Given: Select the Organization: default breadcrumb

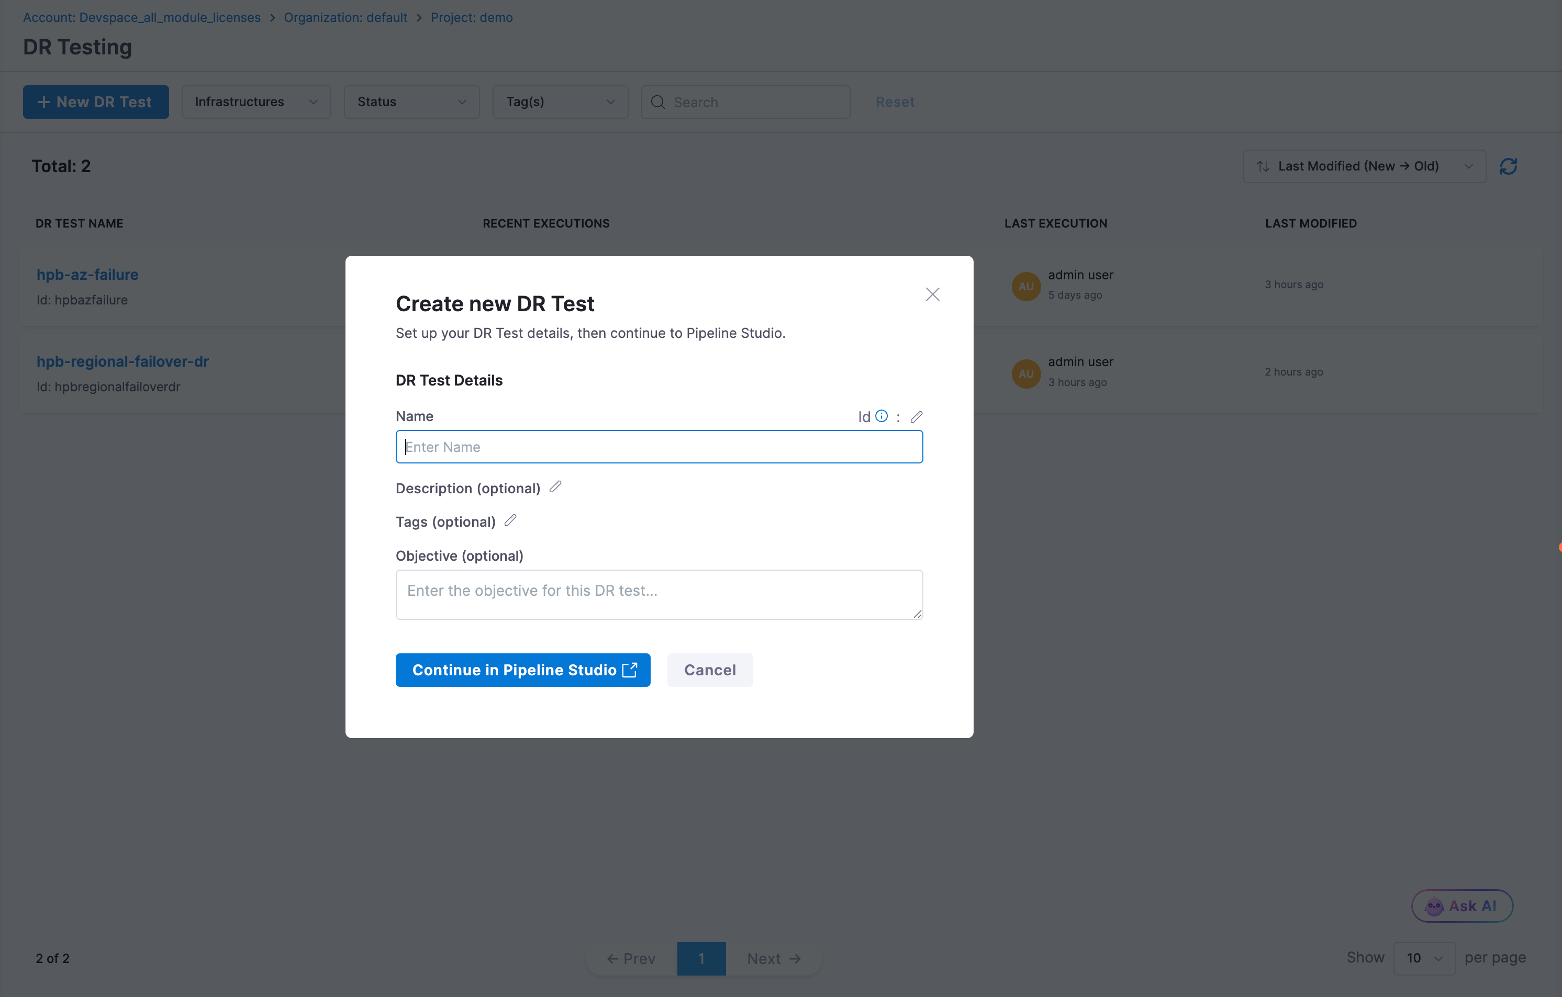Looking at the screenshot, I should (x=345, y=17).
